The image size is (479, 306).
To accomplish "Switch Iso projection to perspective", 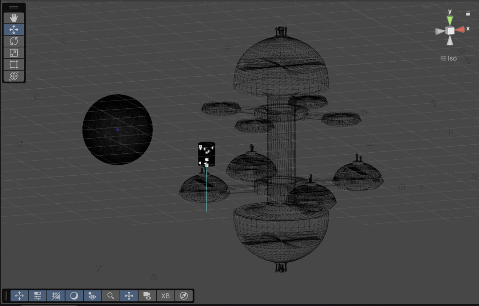I will (x=449, y=58).
